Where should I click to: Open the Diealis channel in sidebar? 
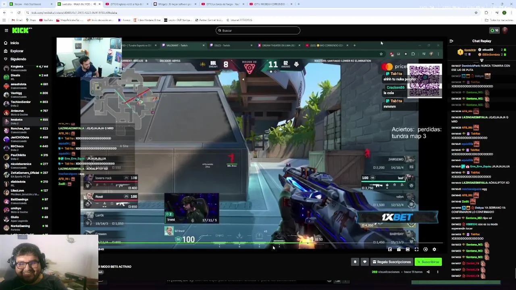[25, 77]
